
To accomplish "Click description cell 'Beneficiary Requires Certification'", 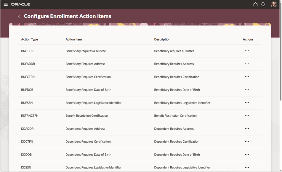I will [177, 77].
